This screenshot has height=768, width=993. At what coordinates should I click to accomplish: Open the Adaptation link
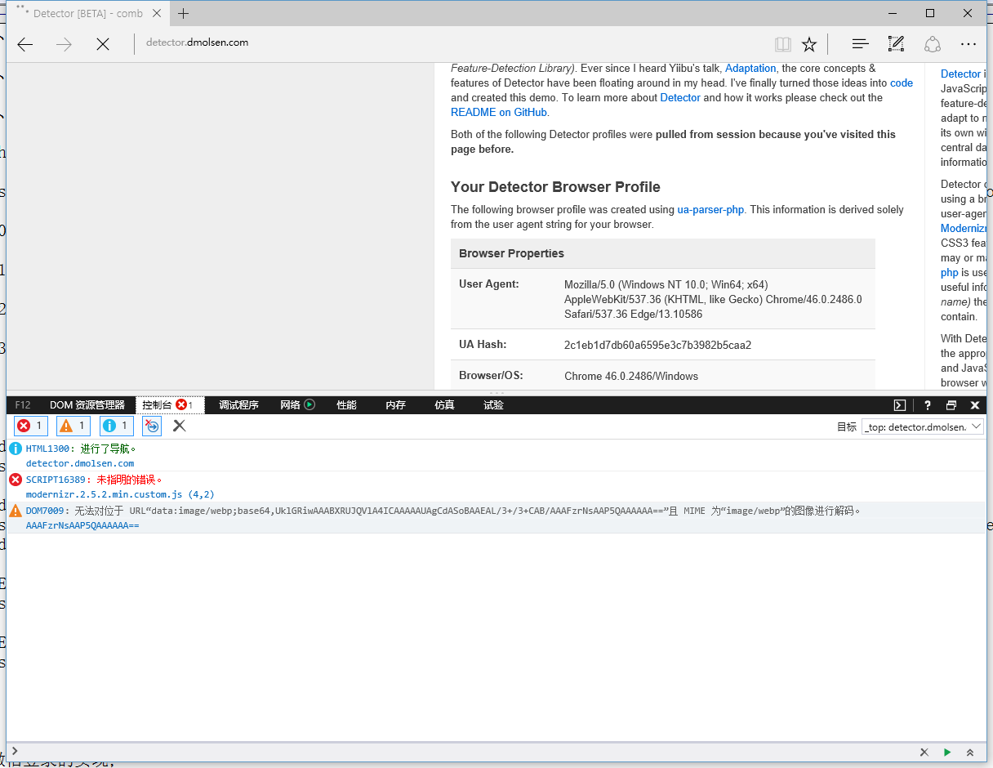[750, 68]
